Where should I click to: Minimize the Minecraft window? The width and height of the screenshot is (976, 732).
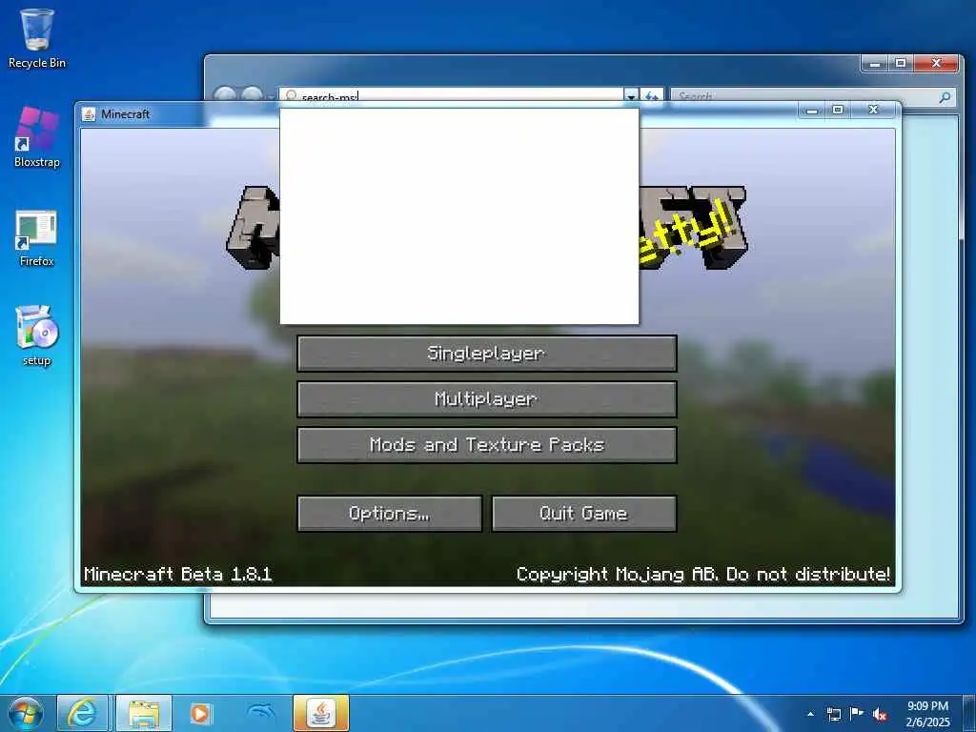[x=812, y=111]
